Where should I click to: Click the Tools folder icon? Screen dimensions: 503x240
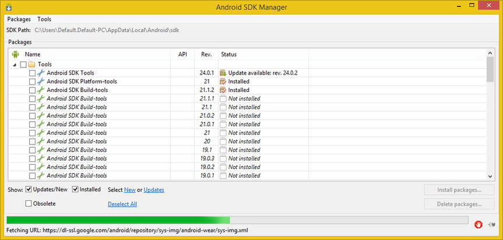(x=31, y=65)
